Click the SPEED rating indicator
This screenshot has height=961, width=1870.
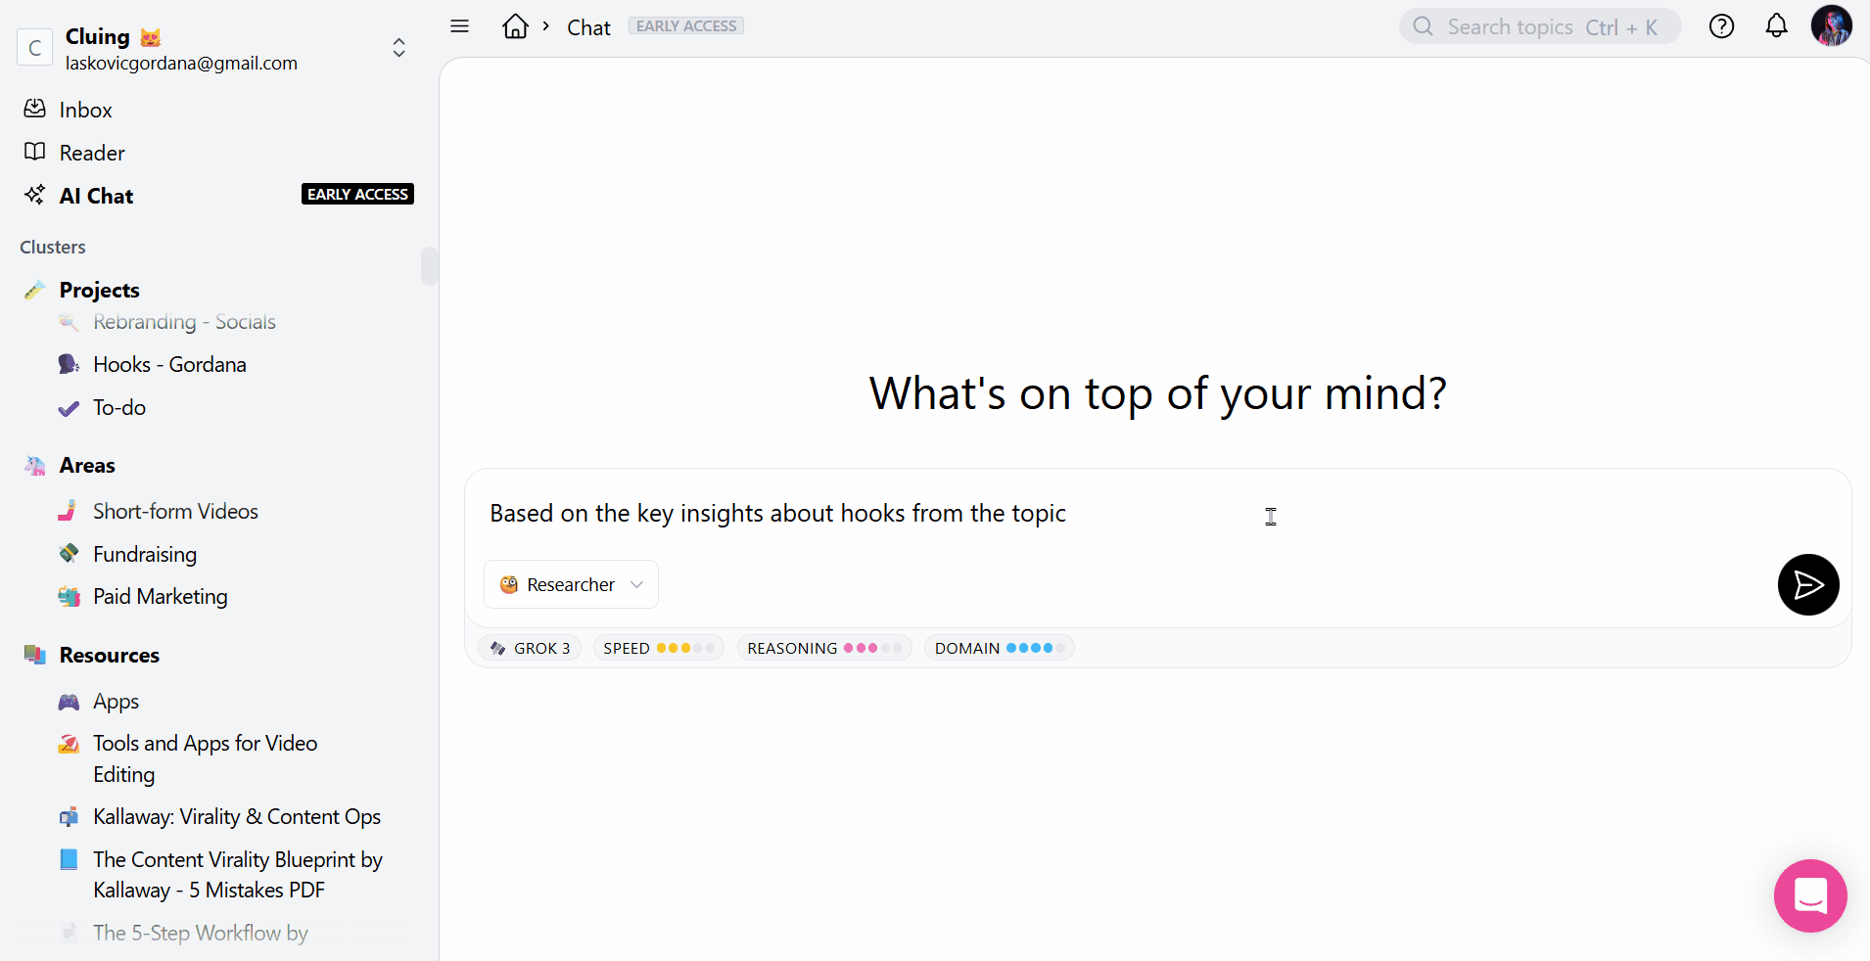pyautogui.click(x=659, y=648)
